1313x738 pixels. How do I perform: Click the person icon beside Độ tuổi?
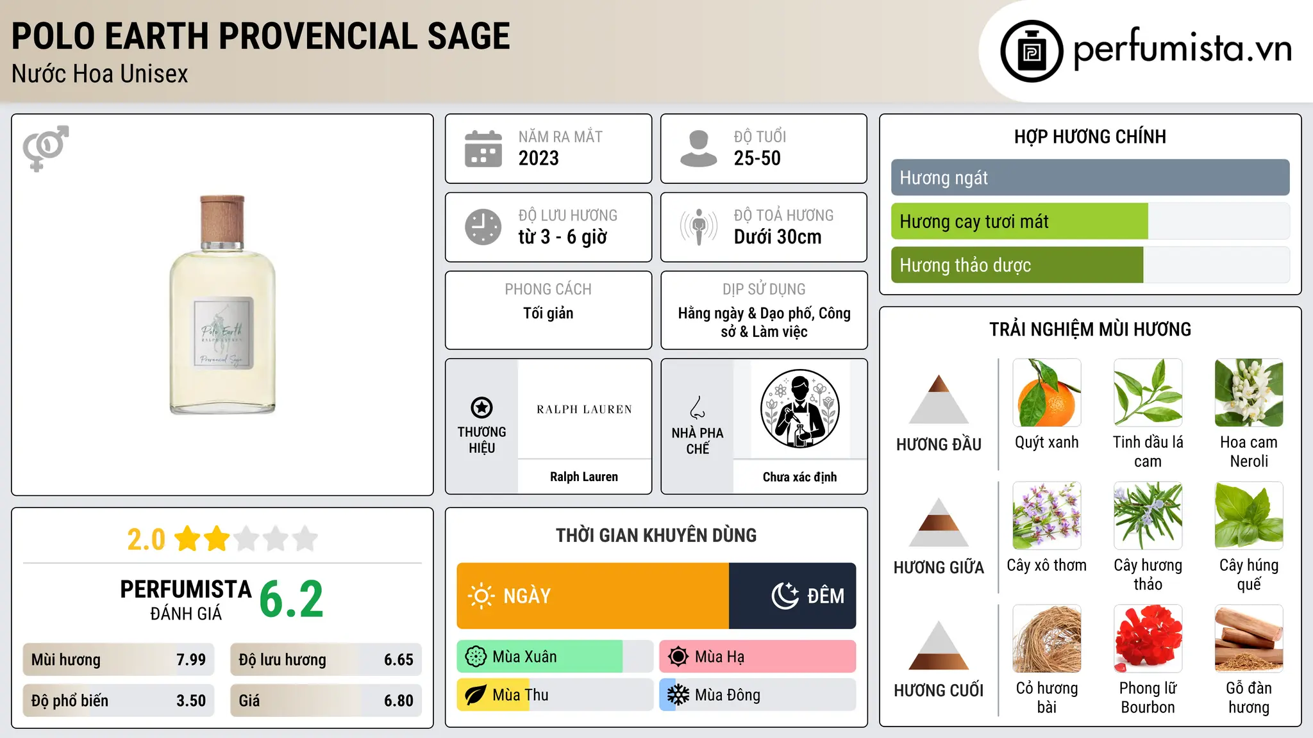coord(699,149)
